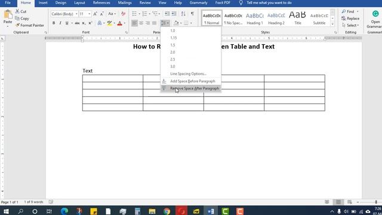Screen dimensions: 382x215
Task: Toggle Underline formatting
Action: [x=67, y=23]
